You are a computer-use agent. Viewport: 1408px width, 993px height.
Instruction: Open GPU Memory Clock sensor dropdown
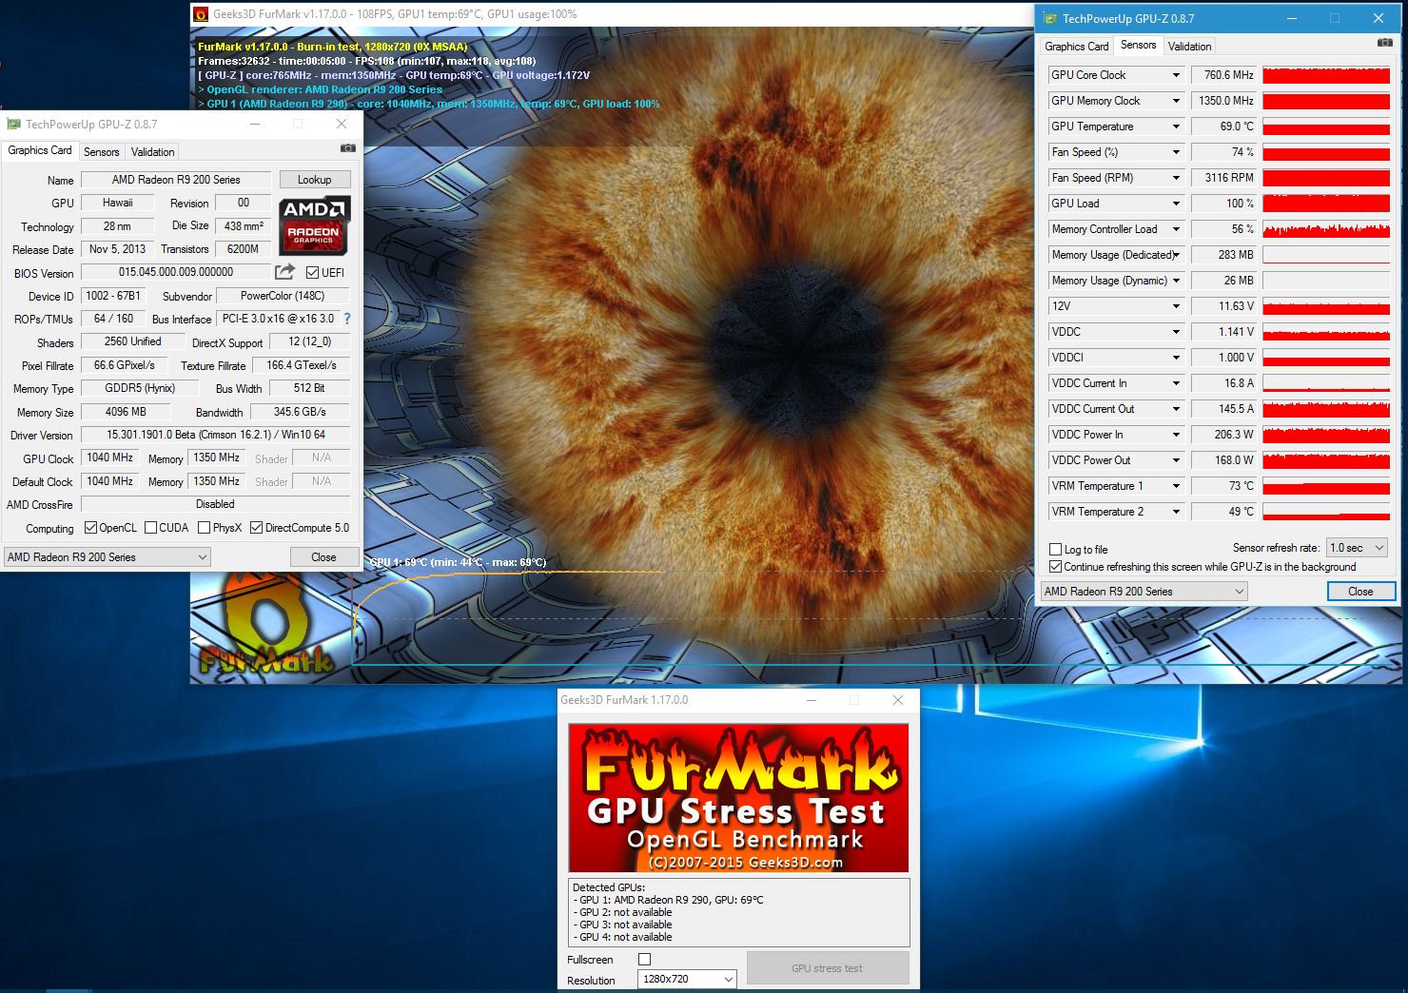point(1176,101)
